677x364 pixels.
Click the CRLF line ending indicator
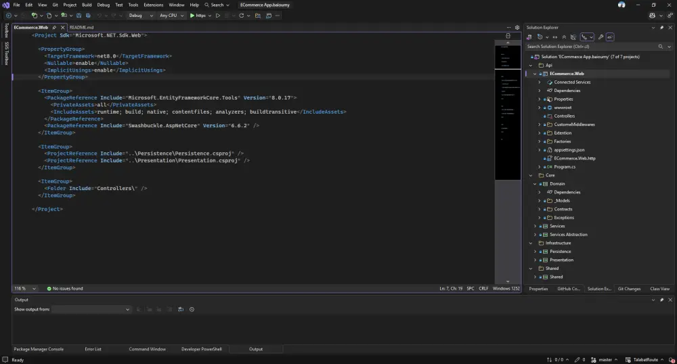pyautogui.click(x=483, y=288)
